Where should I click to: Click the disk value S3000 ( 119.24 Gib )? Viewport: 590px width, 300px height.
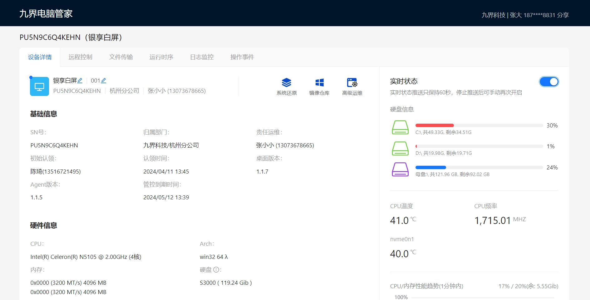[226, 283]
